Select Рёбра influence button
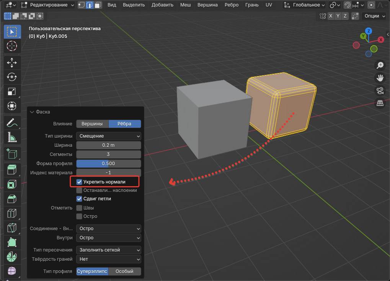The height and width of the screenshot is (281, 390). point(125,124)
